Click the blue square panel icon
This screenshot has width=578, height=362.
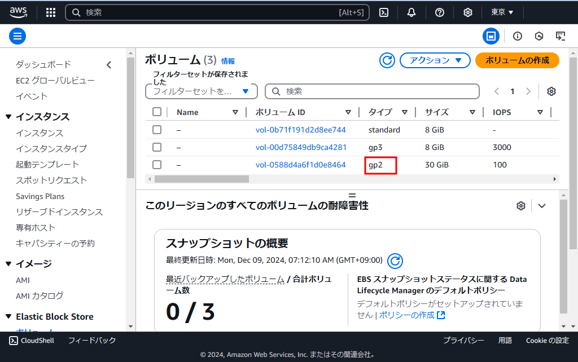(491, 36)
